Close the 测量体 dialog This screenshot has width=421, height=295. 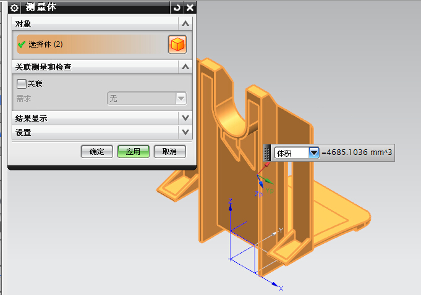click(x=190, y=7)
